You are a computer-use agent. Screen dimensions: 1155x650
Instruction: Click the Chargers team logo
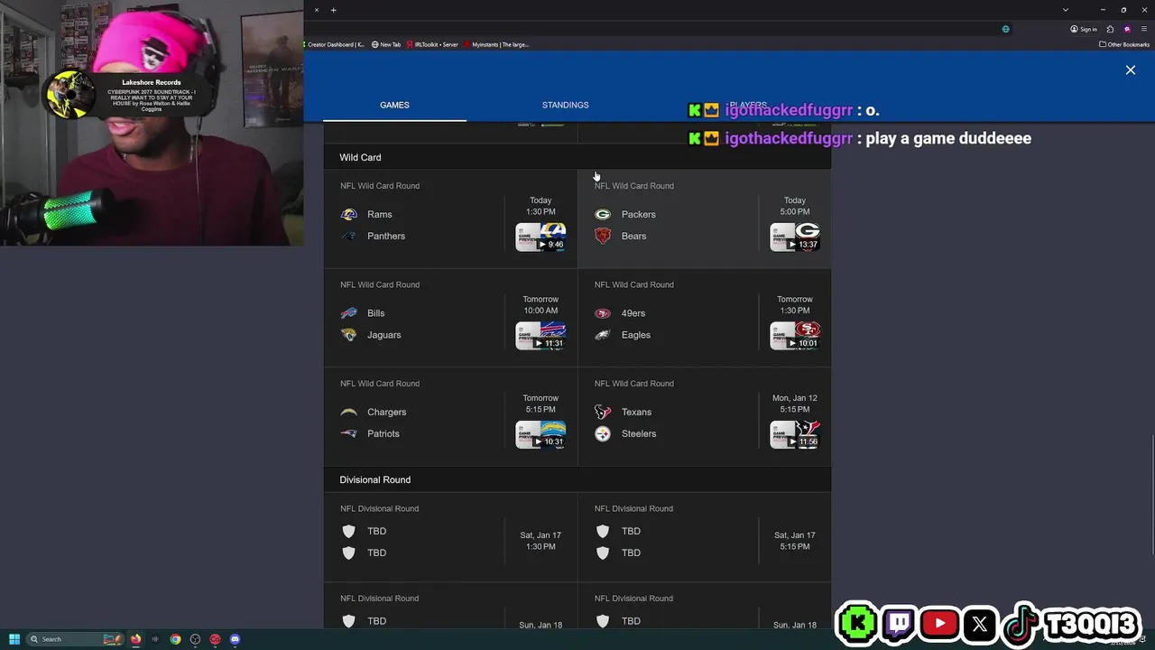pos(348,412)
